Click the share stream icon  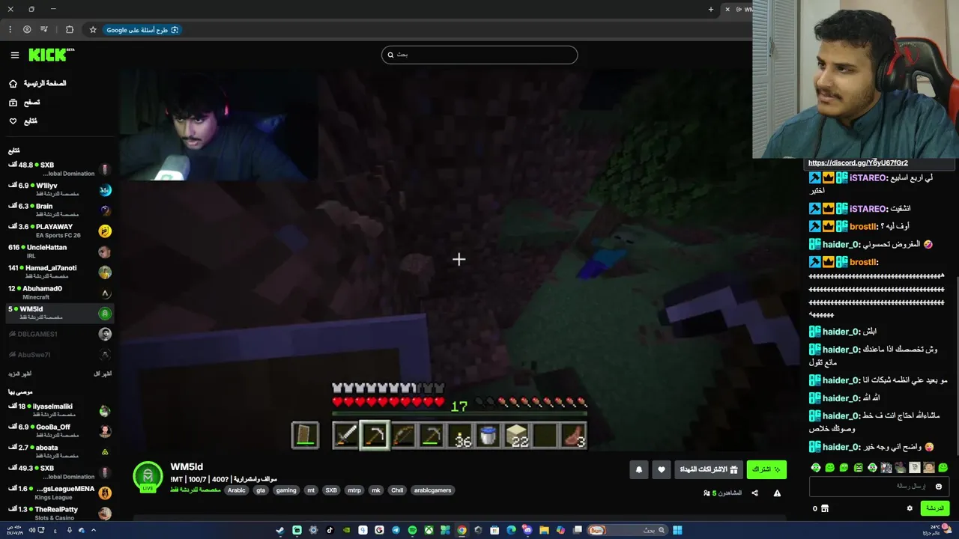pos(754,493)
